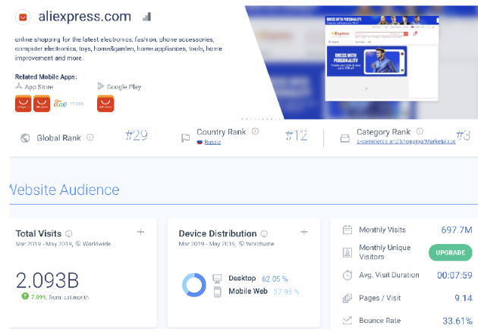Open the Device Distribution info tooltip icon
478x332 pixels.
(x=264, y=233)
